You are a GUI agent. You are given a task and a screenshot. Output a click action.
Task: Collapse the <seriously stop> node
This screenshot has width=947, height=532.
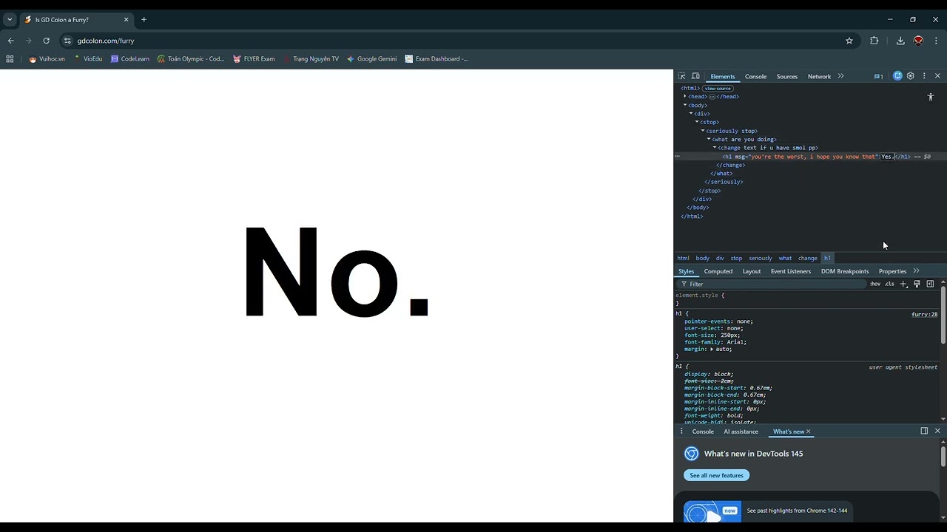coord(703,131)
